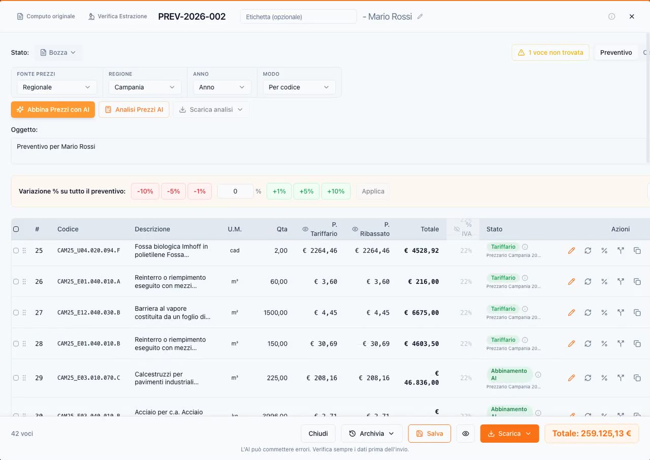This screenshot has width=650, height=460.
Task: Click the pencil icon for row 28
Action: pos(571,343)
